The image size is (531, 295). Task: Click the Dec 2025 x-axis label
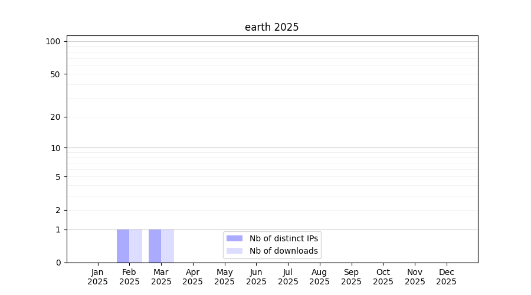click(x=447, y=277)
